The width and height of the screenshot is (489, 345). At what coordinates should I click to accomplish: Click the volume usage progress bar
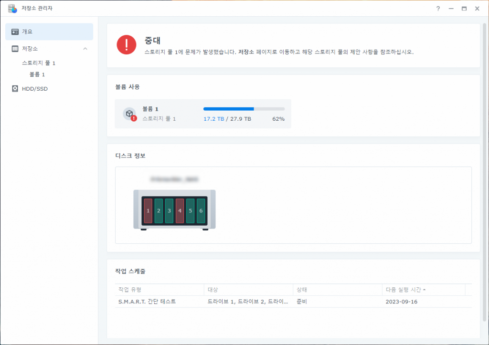[244, 109]
